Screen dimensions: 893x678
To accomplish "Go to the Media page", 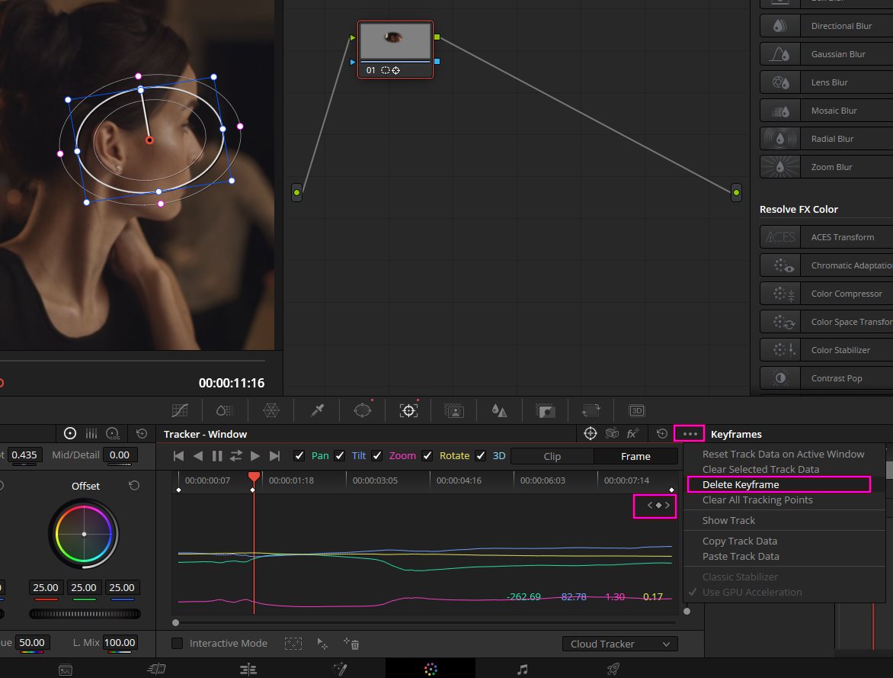I will pyautogui.click(x=66, y=670).
